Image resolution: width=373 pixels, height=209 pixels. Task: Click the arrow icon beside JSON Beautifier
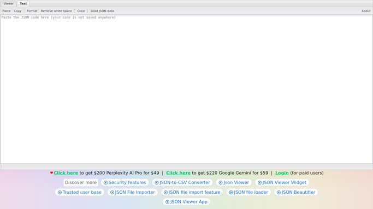coord(279,193)
